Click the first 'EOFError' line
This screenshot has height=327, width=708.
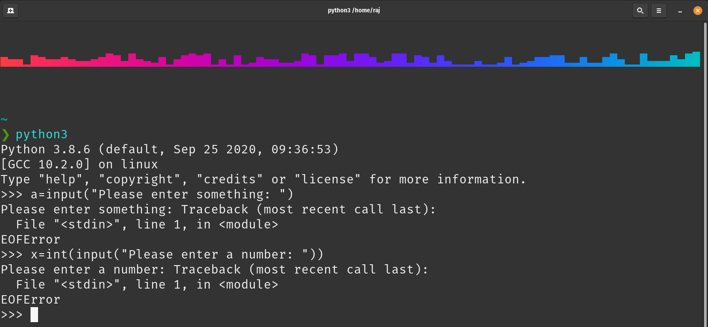(31, 240)
